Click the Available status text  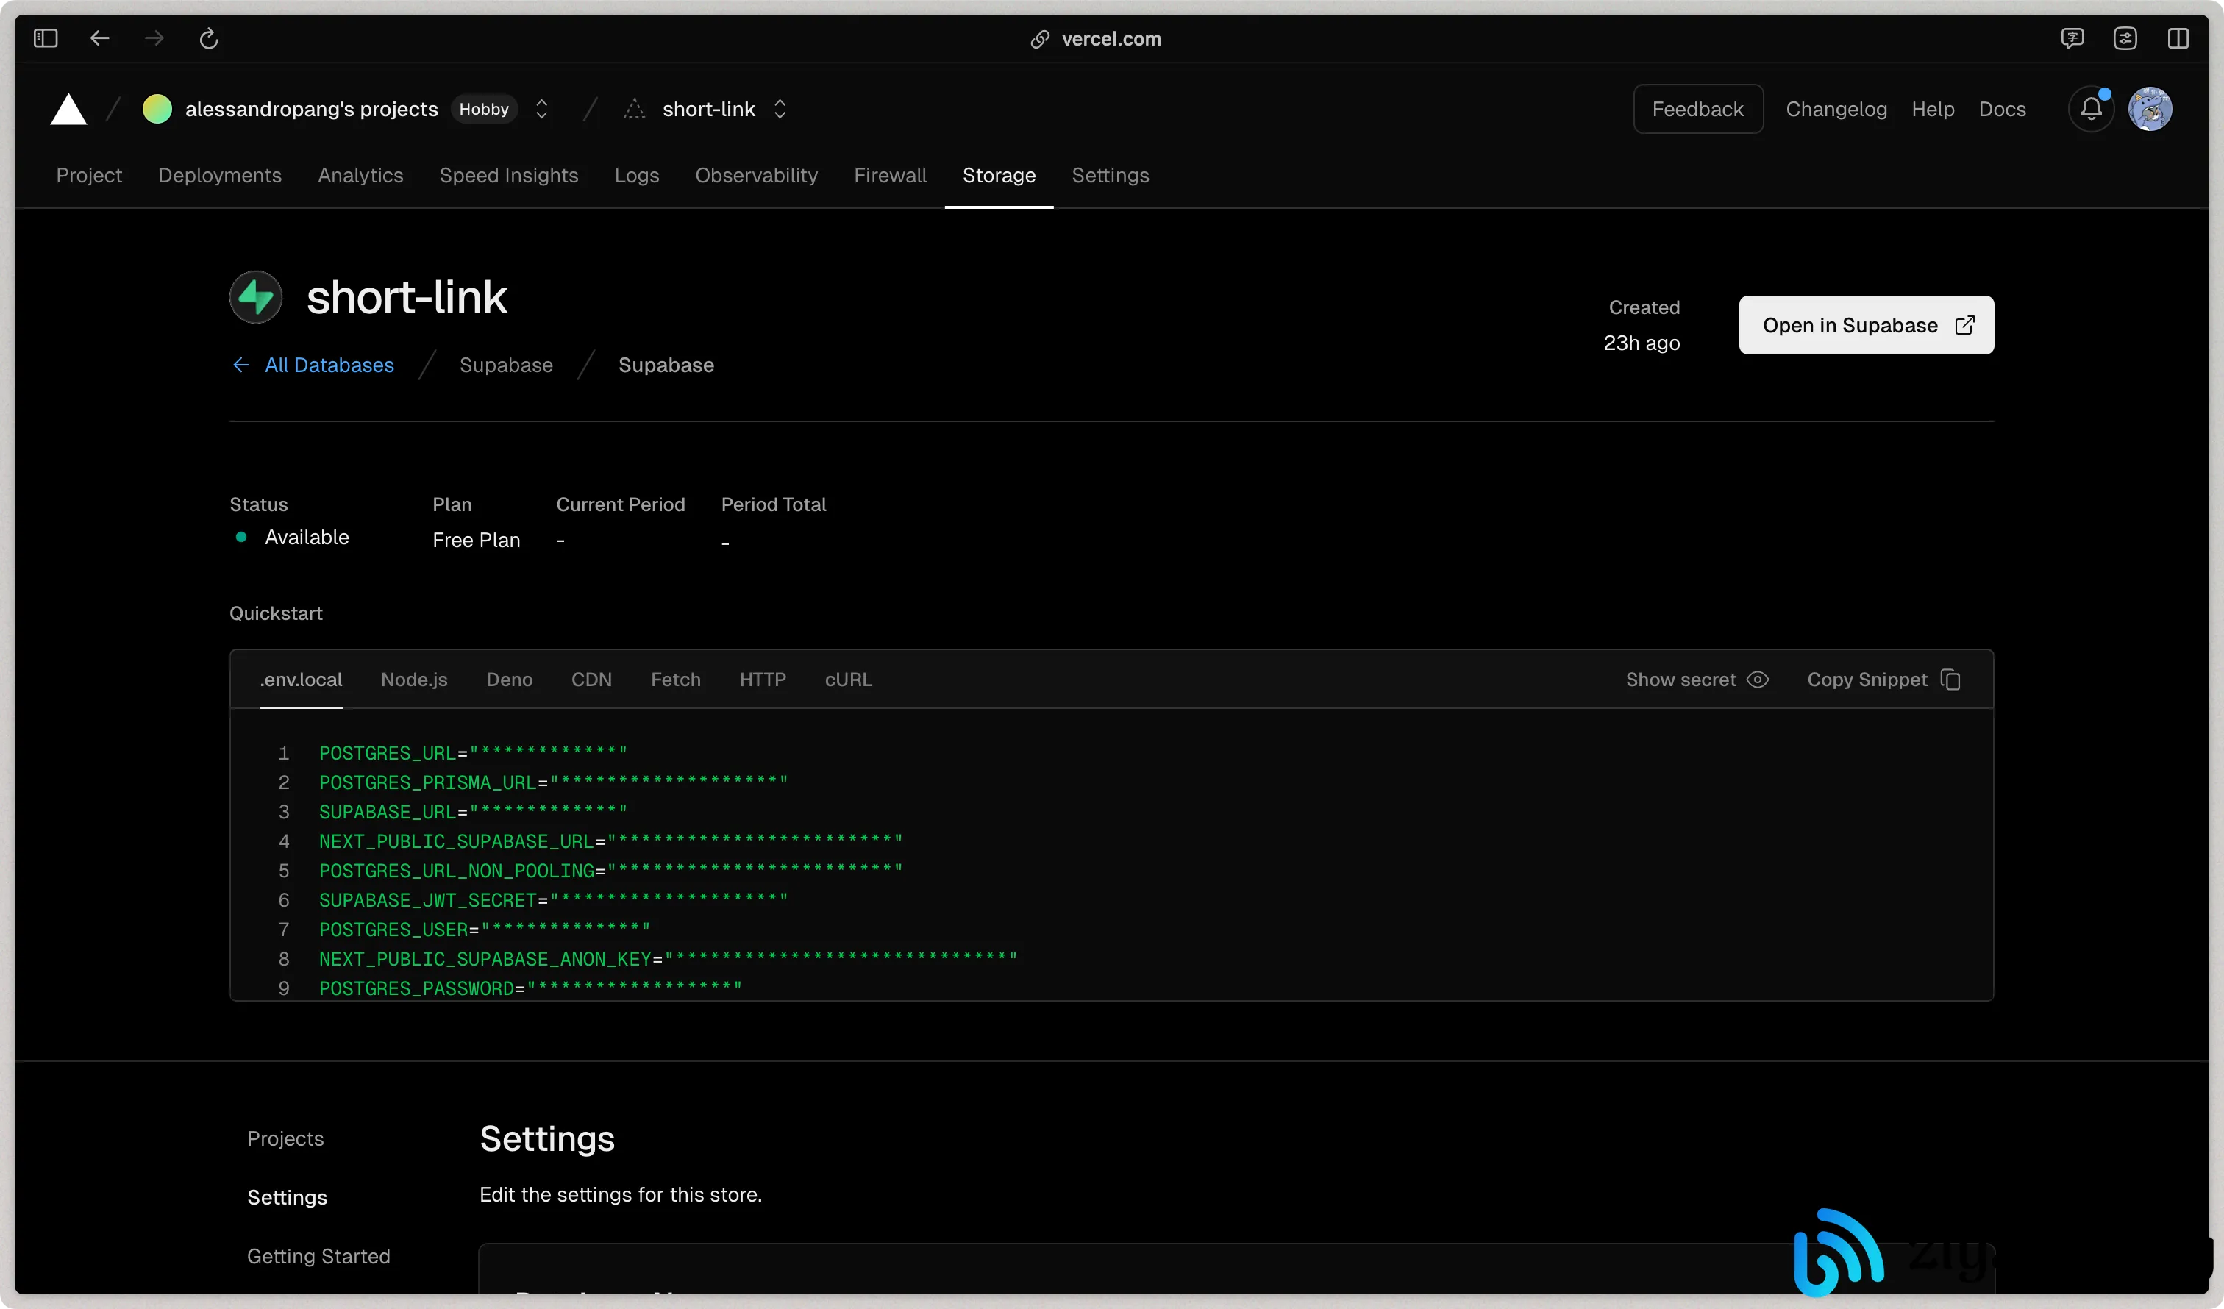[306, 538]
